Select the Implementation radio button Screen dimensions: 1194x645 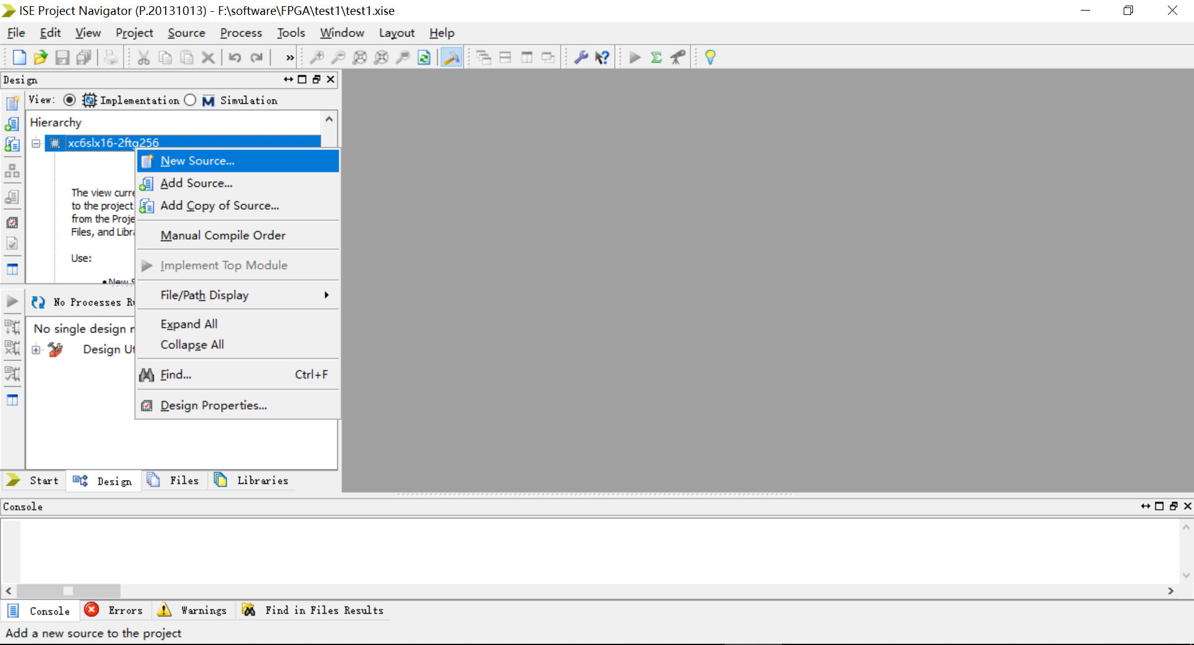coord(70,100)
